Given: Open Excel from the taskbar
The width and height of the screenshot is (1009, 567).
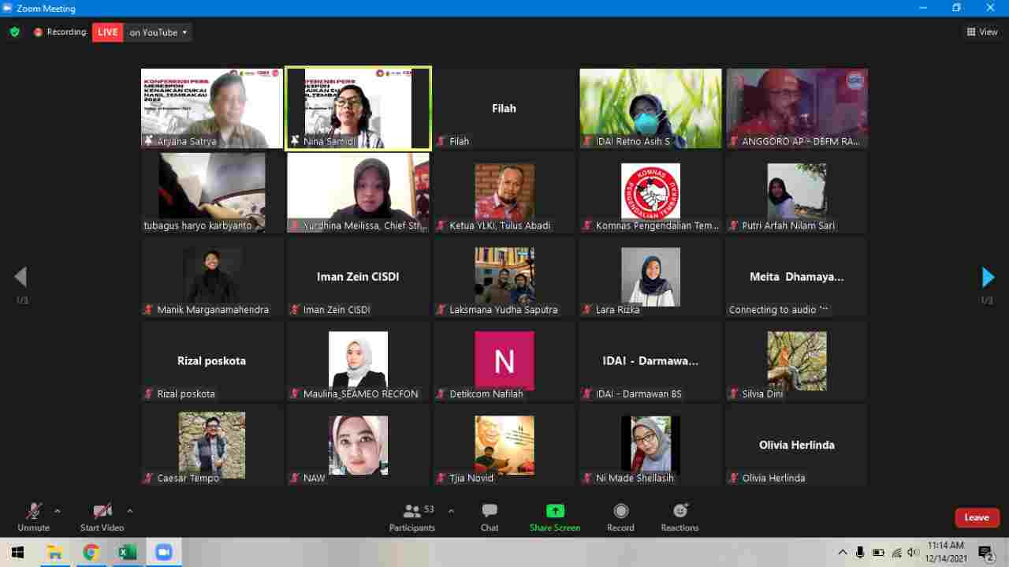Looking at the screenshot, I should click(x=127, y=552).
